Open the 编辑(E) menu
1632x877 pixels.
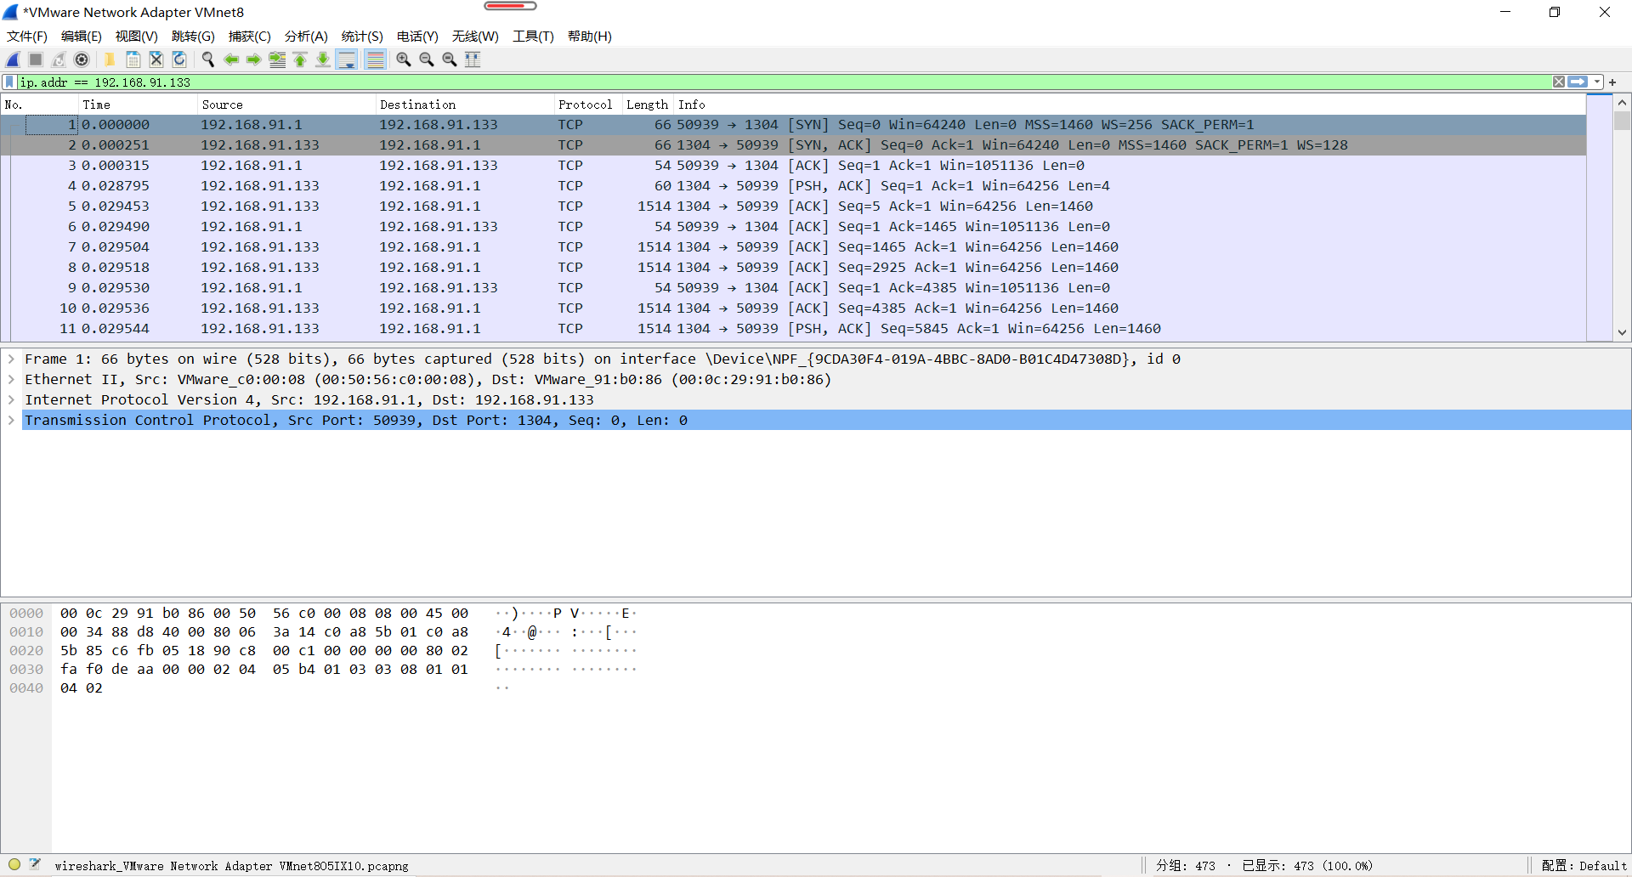[82, 36]
